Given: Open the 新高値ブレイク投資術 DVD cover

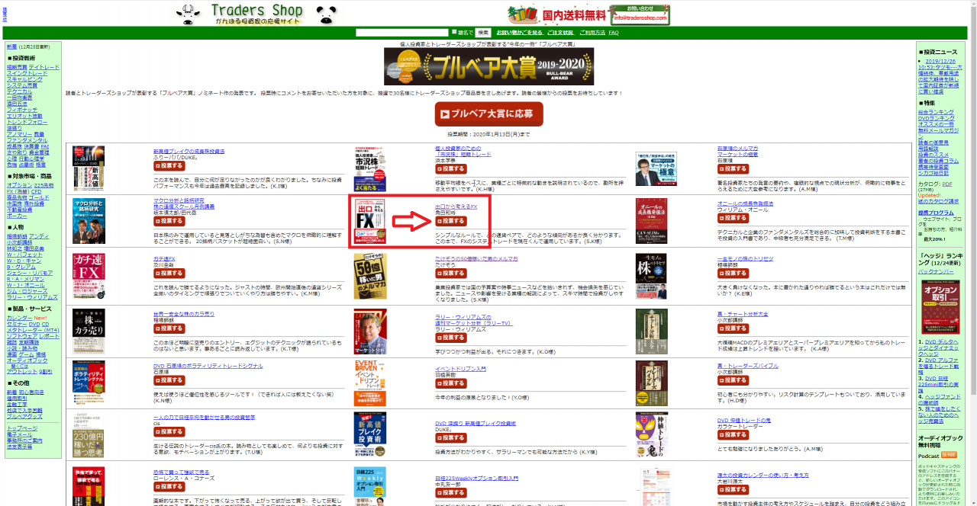Looking at the screenshot, I should [x=370, y=435].
